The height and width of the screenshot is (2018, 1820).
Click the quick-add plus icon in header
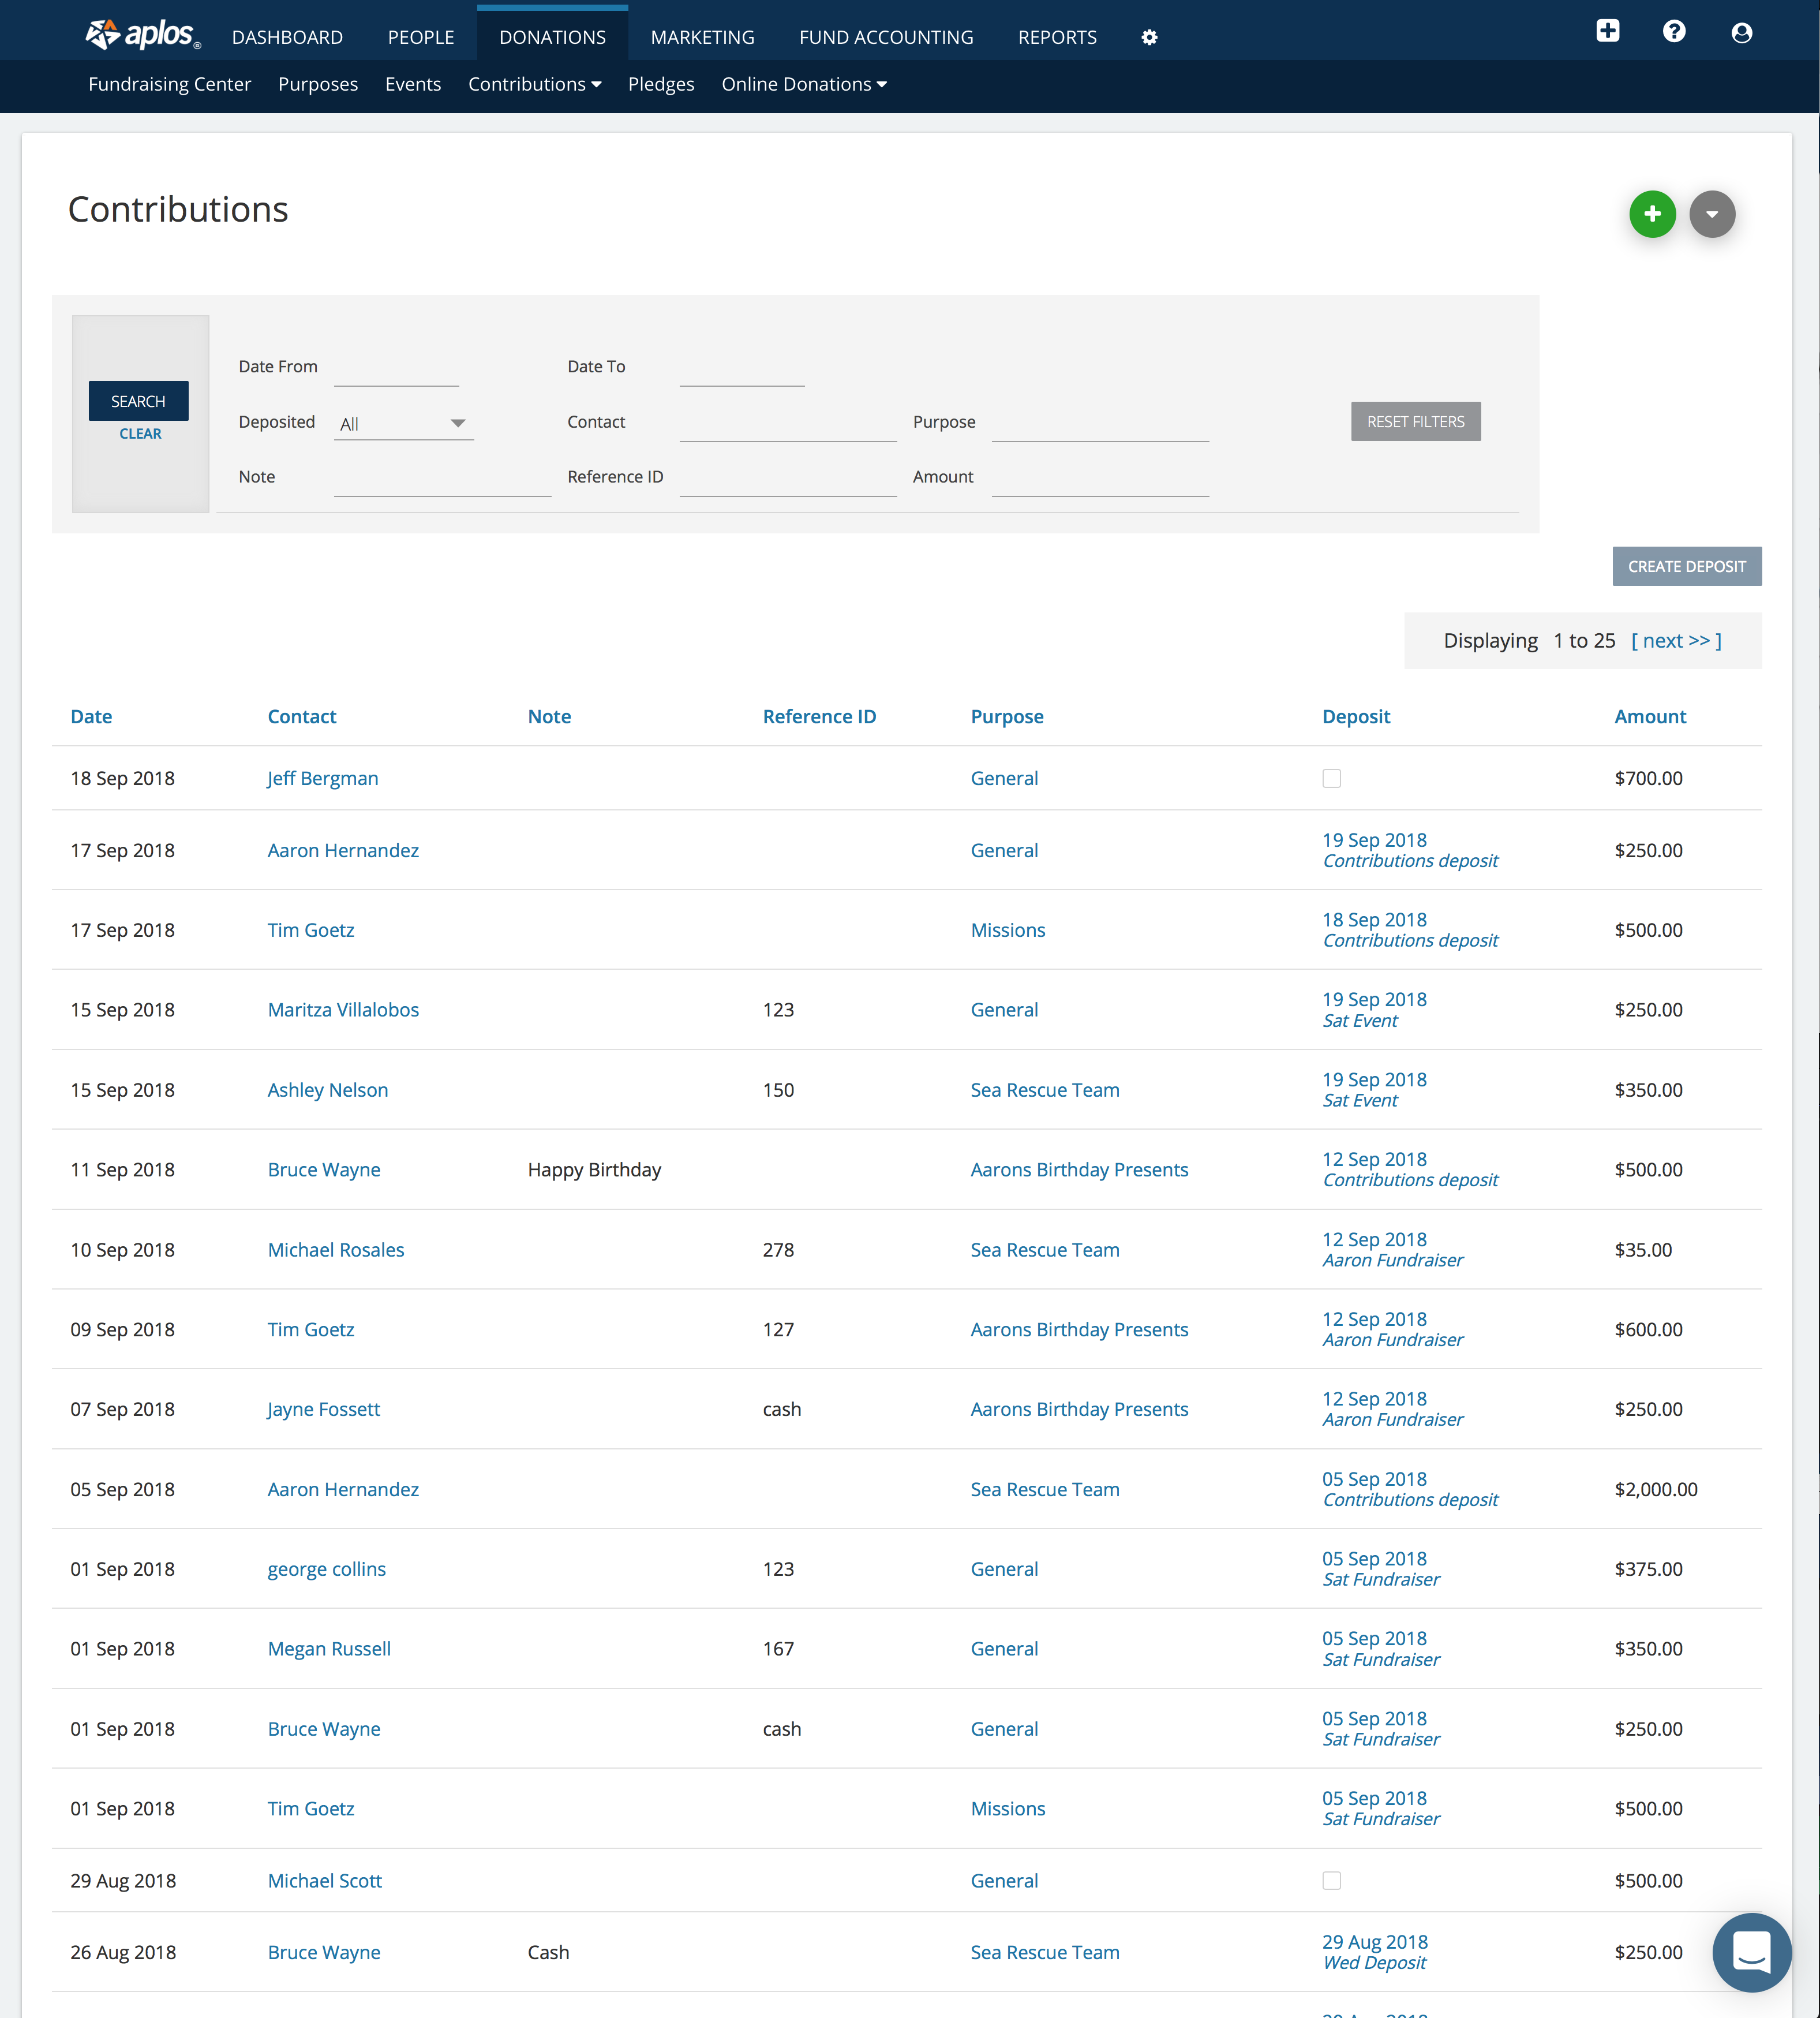(1607, 31)
